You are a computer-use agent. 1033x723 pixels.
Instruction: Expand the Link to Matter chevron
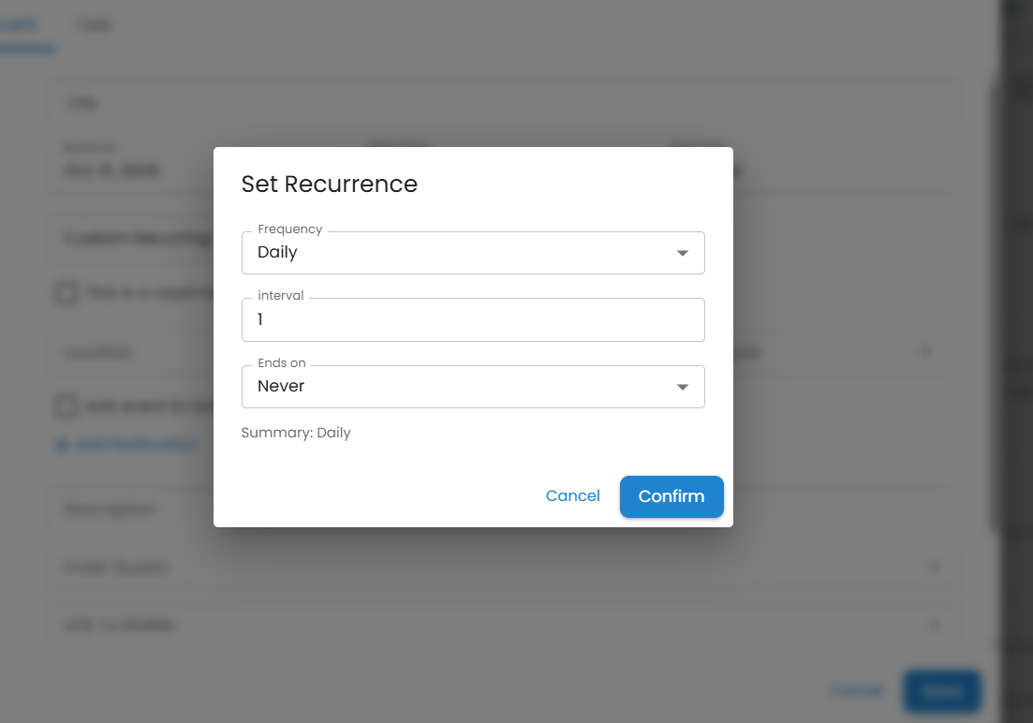933,626
